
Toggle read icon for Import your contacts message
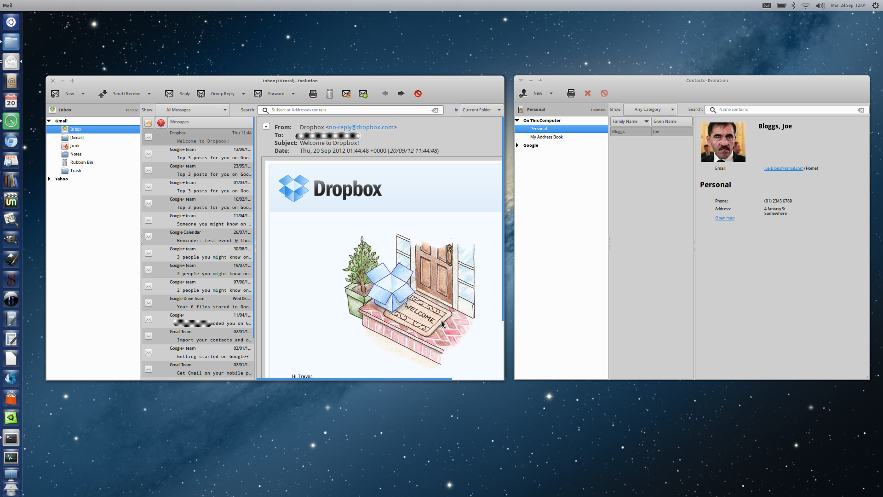pos(149,336)
